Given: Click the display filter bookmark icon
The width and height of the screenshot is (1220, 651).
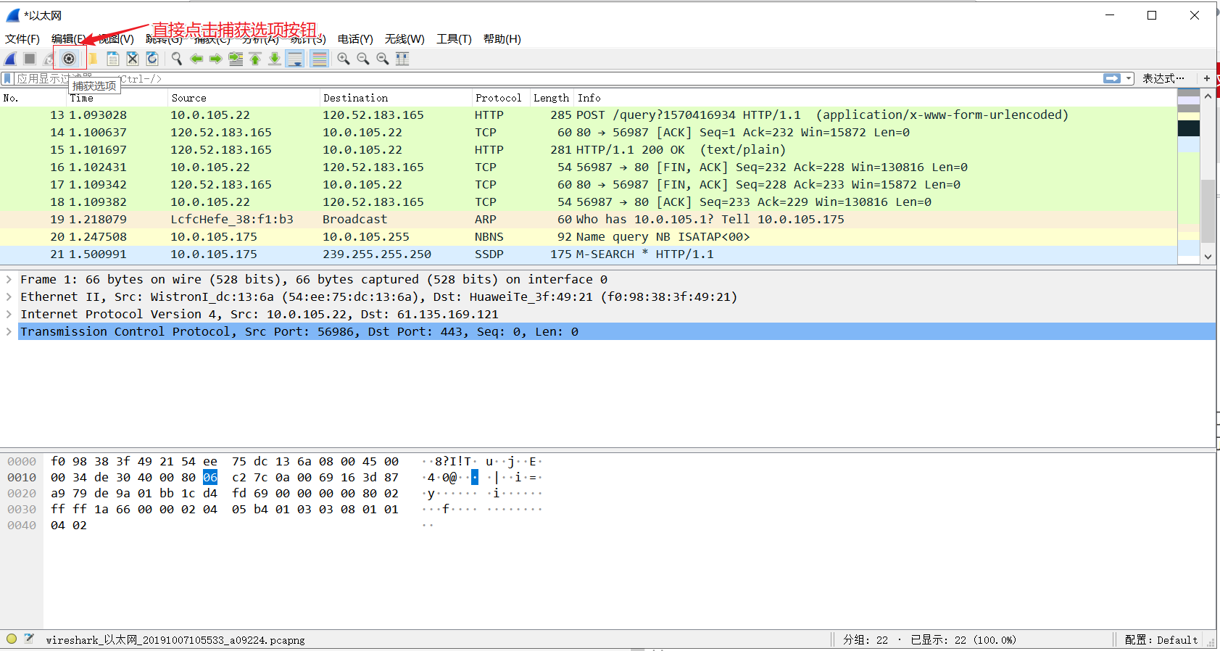Looking at the screenshot, I should [7, 78].
